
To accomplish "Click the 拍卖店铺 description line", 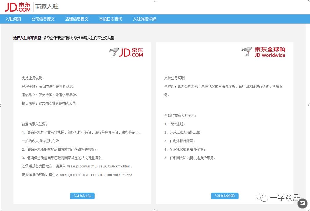I will point(50,103).
